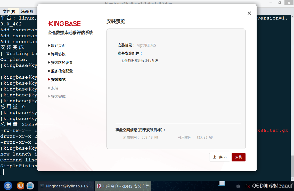Click component entry 金仓数据库迁移评估系统 in preview
Screen dimensions: 294x191
tap(139, 61)
